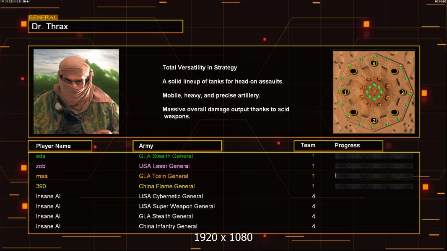Click the green cash icon at map center
The image size is (447, 251).
[374, 92]
